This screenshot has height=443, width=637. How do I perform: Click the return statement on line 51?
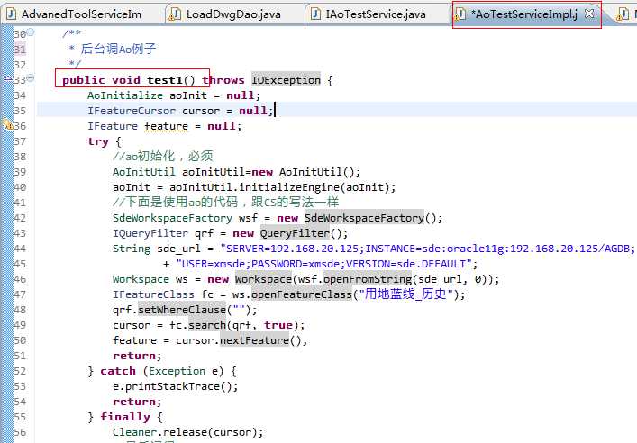coord(137,356)
